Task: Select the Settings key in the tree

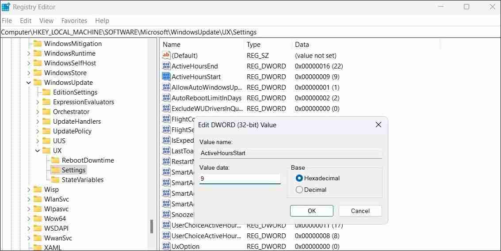Action: pyautogui.click(x=73, y=170)
